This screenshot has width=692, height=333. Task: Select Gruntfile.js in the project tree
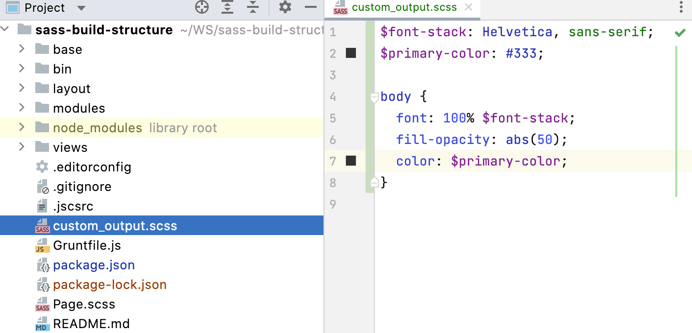87,245
